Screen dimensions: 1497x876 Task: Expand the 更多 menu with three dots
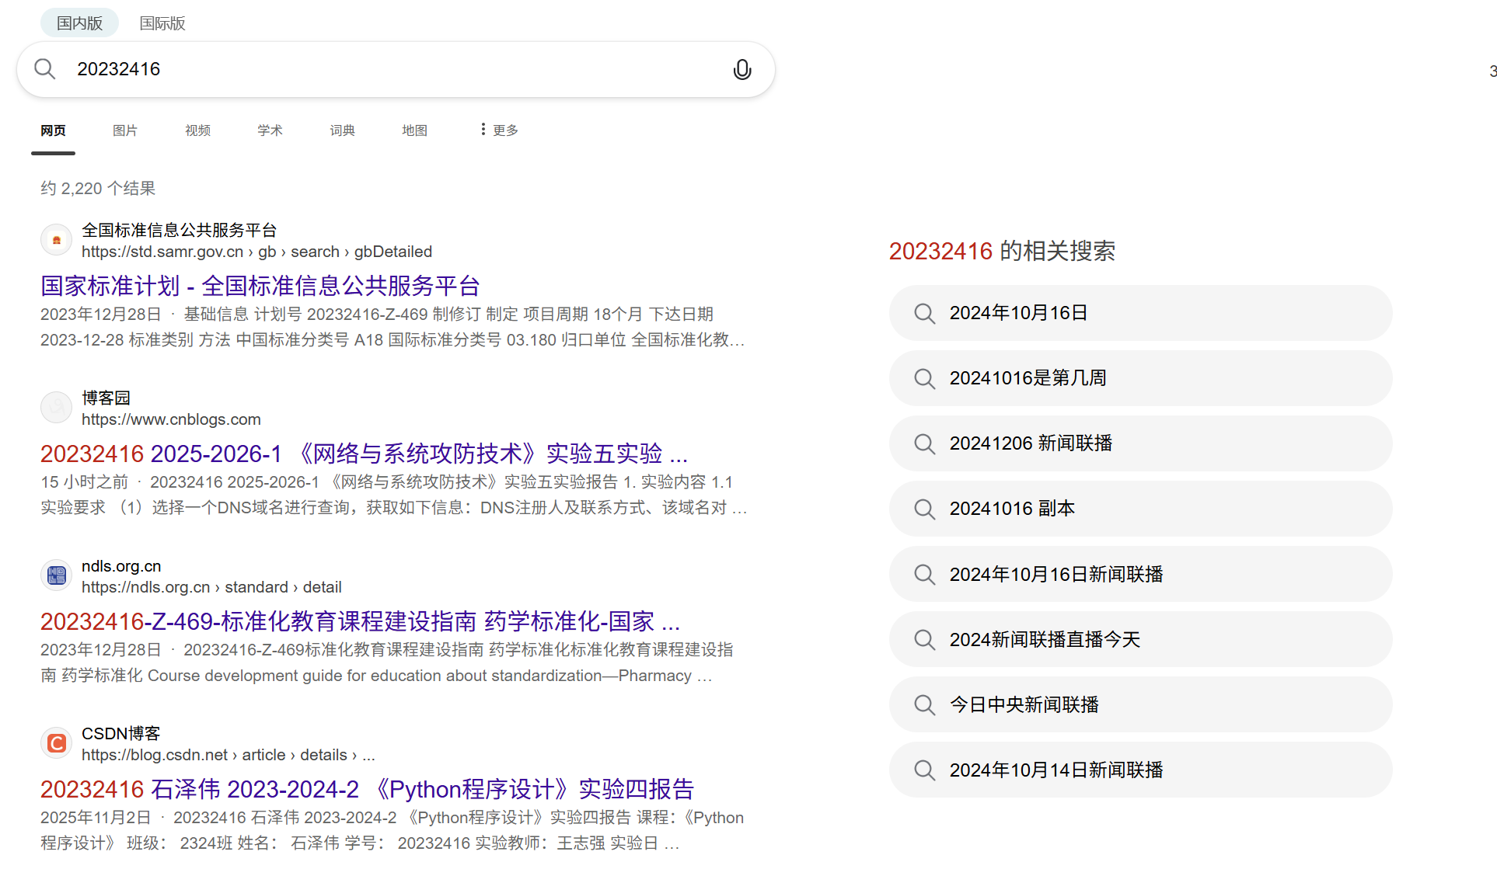(499, 130)
